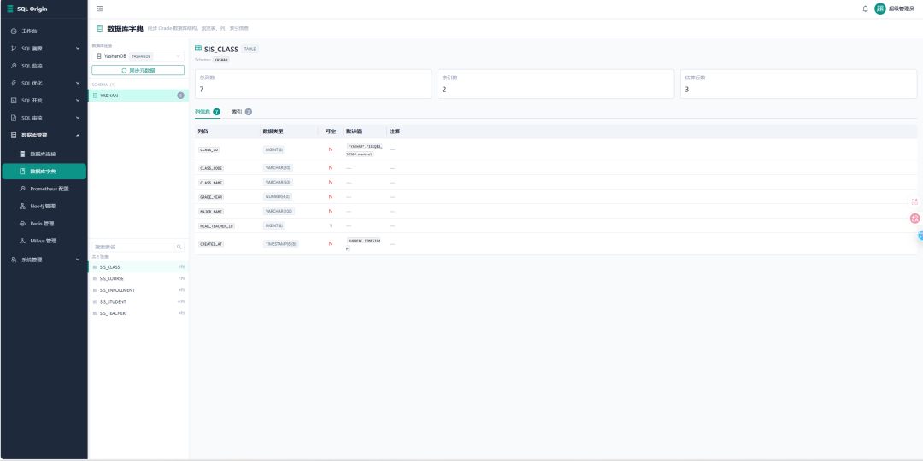This screenshot has width=923, height=461.
Task: Click the TABLE badge next to SIS_CLASS
Action: (250, 49)
